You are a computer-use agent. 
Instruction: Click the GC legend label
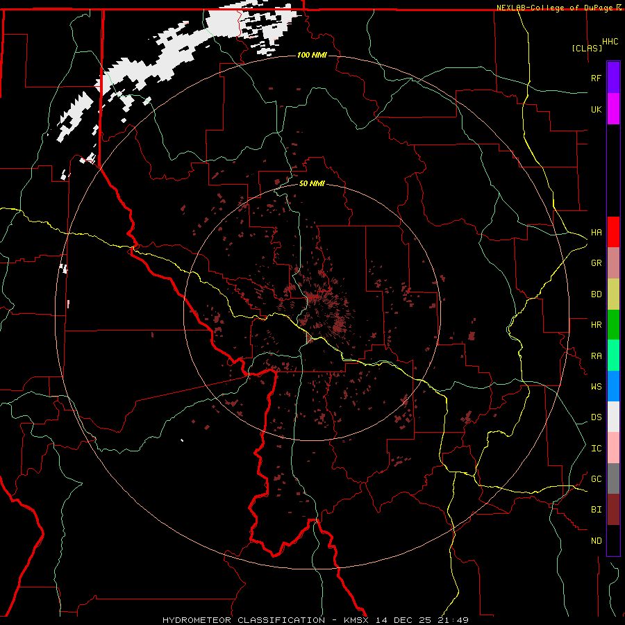pyautogui.click(x=596, y=478)
